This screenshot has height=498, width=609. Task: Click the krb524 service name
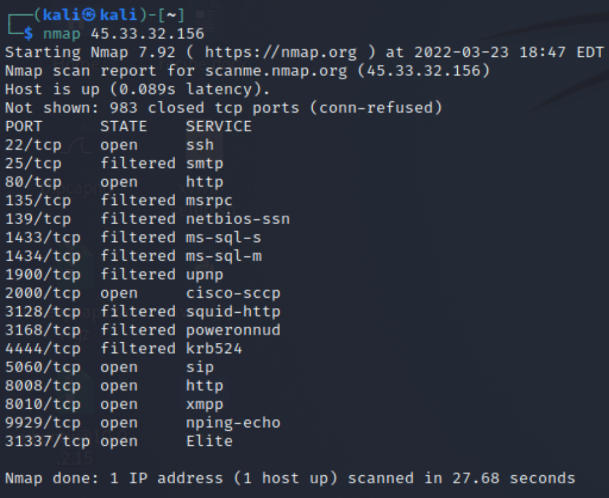[214, 349]
